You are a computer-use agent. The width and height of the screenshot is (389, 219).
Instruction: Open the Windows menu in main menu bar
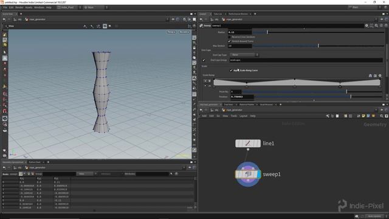[39, 7]
